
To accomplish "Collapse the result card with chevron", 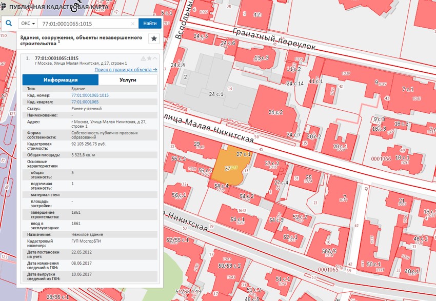I will click(155, 58).
